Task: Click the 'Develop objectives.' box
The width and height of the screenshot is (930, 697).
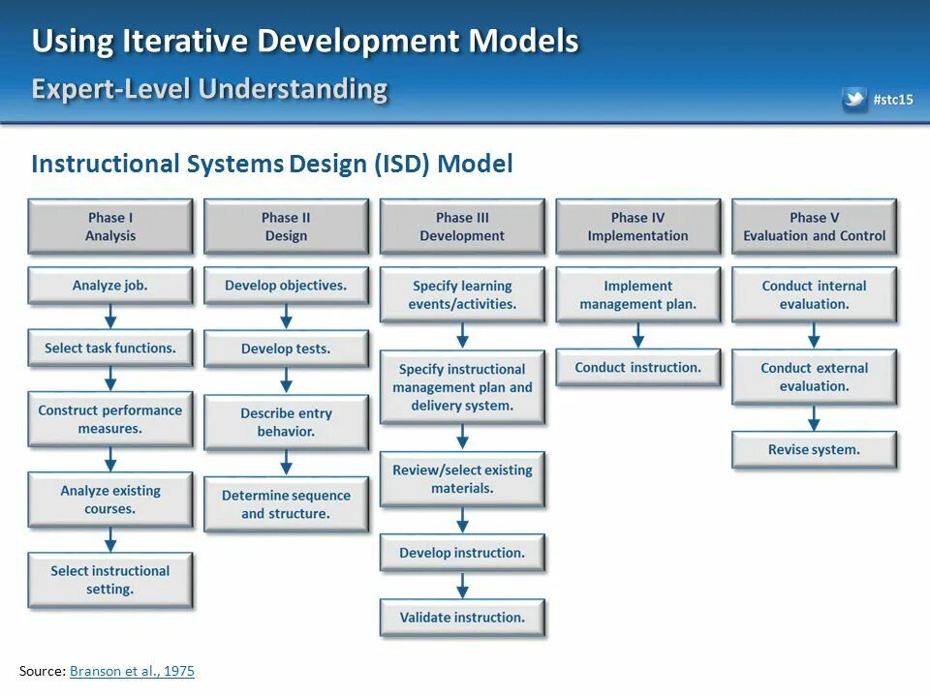Action: [286, 285]
